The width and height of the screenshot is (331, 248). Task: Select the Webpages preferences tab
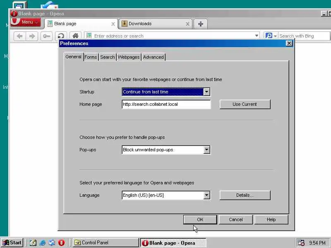pos(129,57)
